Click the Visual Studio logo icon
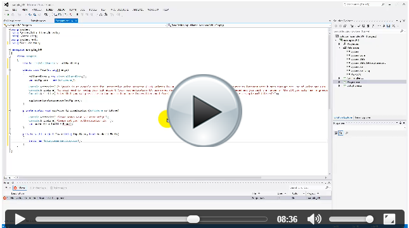This screenshot has height=228, width=409. pos(6,4)
